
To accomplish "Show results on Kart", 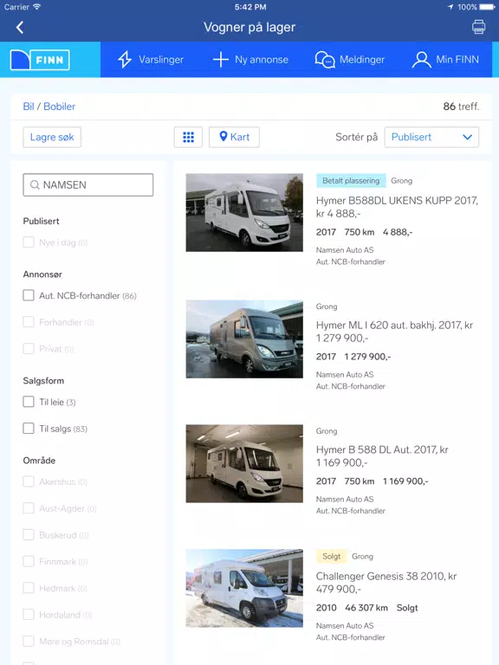I will coord(234,137).
